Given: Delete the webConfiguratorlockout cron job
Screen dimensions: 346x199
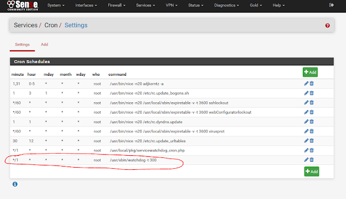Looking at the screenshot, I should [x=311, y=112].
